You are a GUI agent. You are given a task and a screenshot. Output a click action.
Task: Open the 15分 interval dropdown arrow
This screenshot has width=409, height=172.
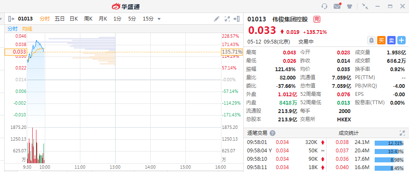coord(159,19)
